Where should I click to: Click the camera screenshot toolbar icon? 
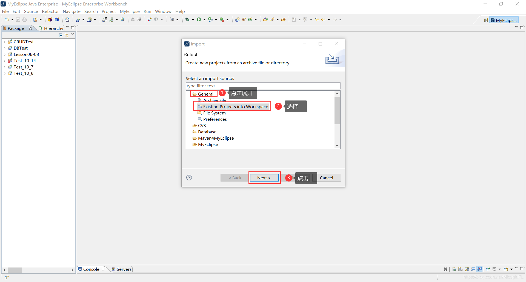coord(172,19)
